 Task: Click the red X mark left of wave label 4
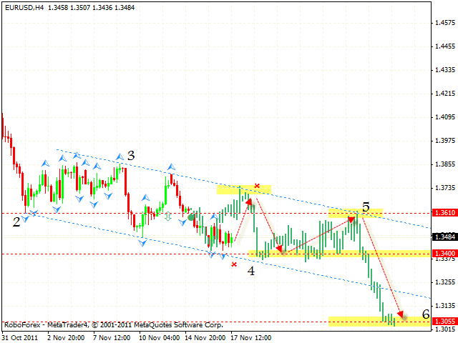coord(234,264)
